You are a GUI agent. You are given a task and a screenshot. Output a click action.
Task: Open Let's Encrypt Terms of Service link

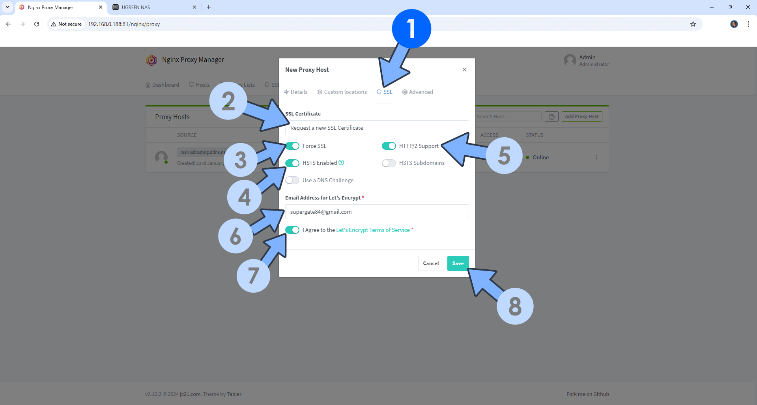(373, 230)
